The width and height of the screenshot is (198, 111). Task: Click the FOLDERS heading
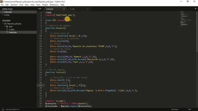click(x=6, y=21)
